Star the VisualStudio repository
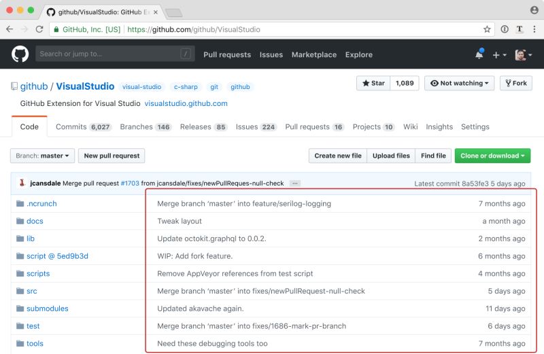544x354 pixels. [x=373, y=83]
